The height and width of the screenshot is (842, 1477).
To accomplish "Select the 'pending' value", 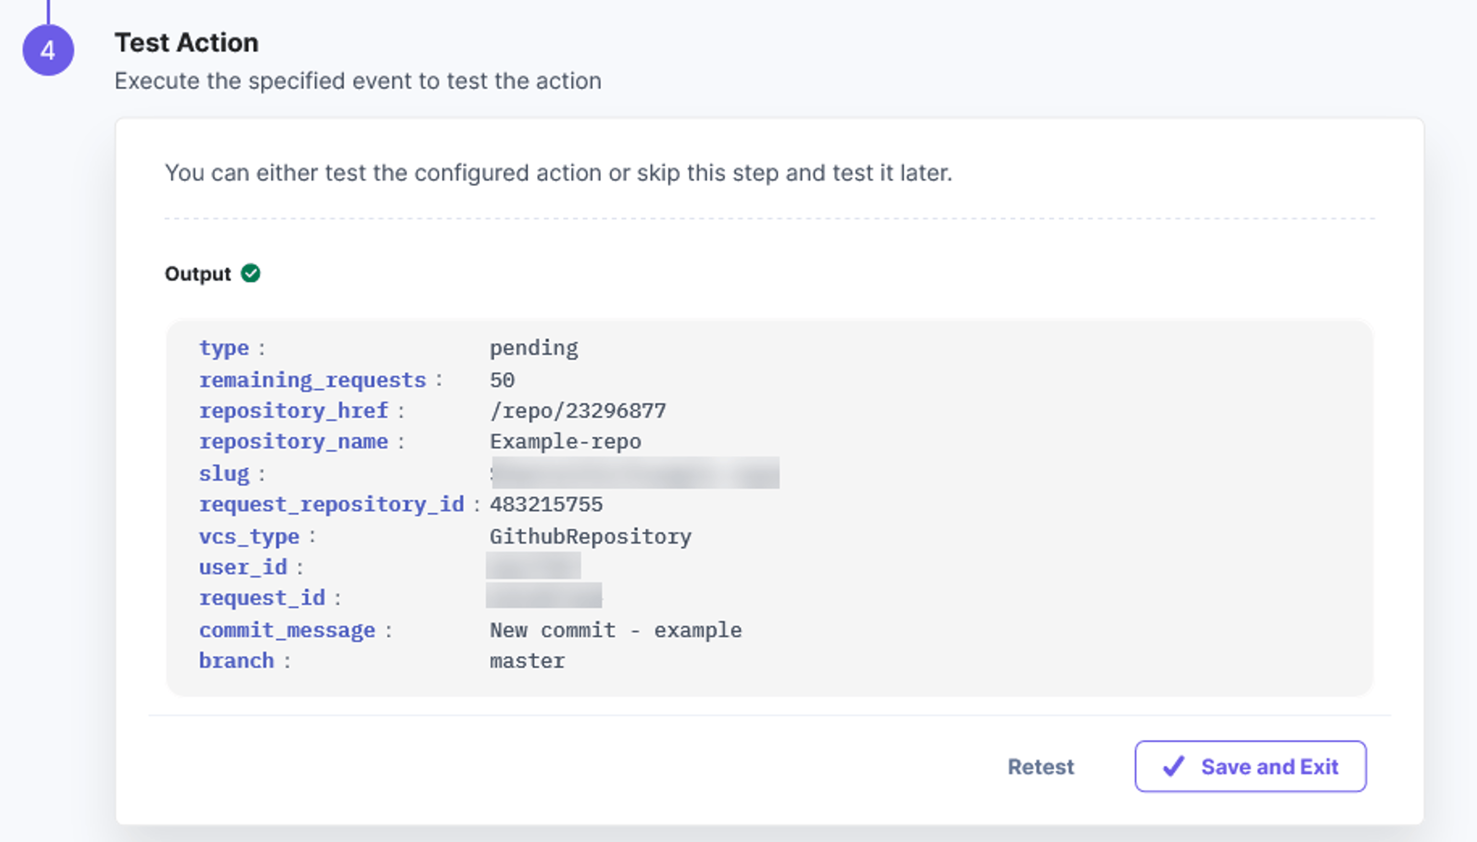I will tap(533, 349).
